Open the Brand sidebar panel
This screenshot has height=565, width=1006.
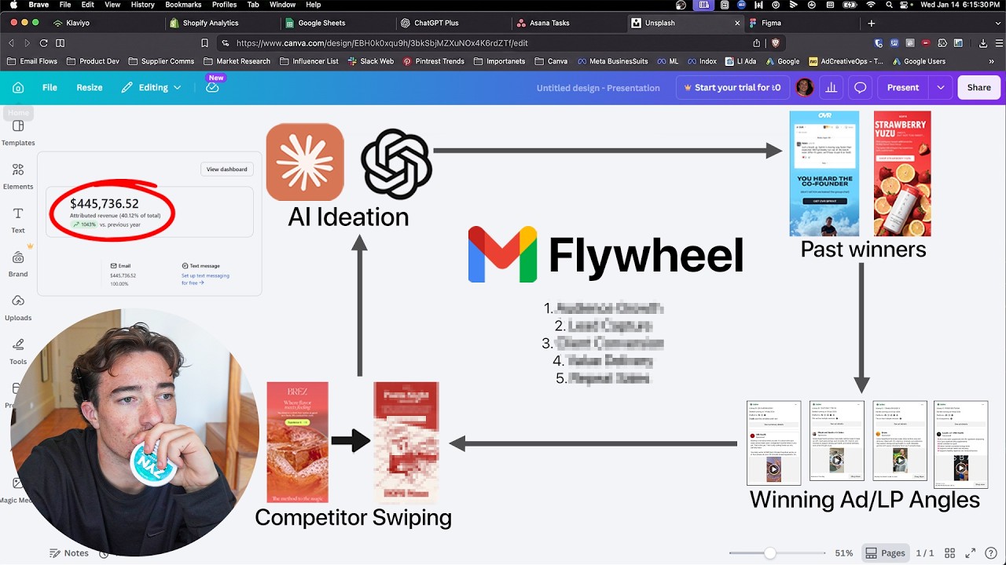tap(18, 264)
